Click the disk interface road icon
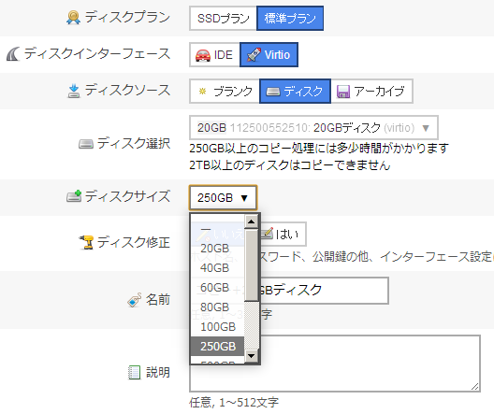The height and width of the screenshot is (414, 494). click(x=13, y=54)
